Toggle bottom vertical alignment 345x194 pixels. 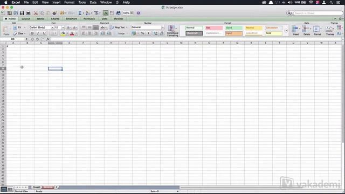(95, 27)
